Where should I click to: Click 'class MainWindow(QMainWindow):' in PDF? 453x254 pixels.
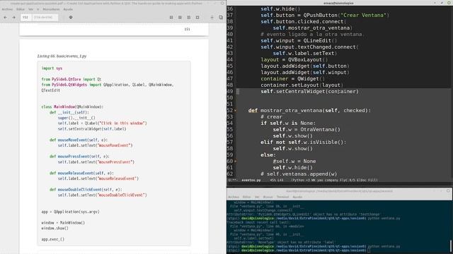pyautogui.click(x=72, y=107)
